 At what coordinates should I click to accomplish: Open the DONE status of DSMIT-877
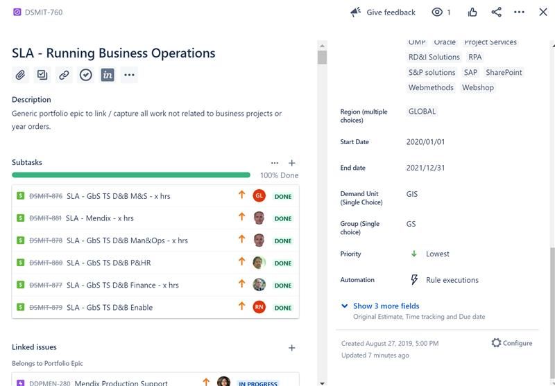click(283, 286)
